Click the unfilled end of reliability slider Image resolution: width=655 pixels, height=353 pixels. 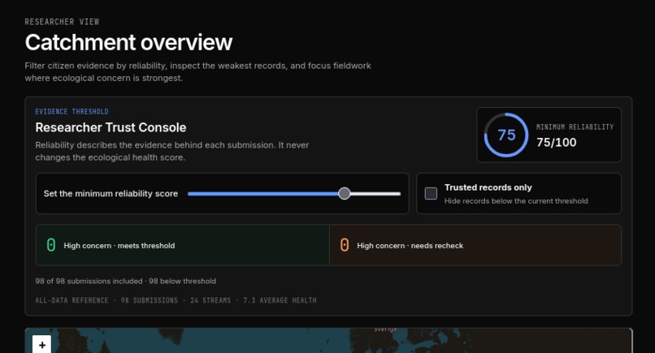[375, 194]
